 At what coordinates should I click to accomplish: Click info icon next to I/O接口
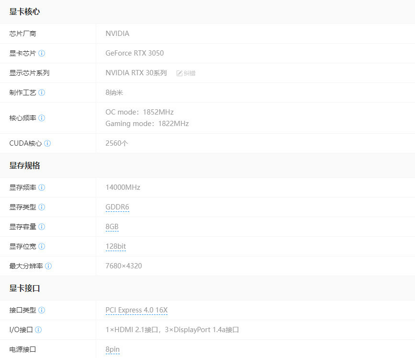[x=38, y=330]
